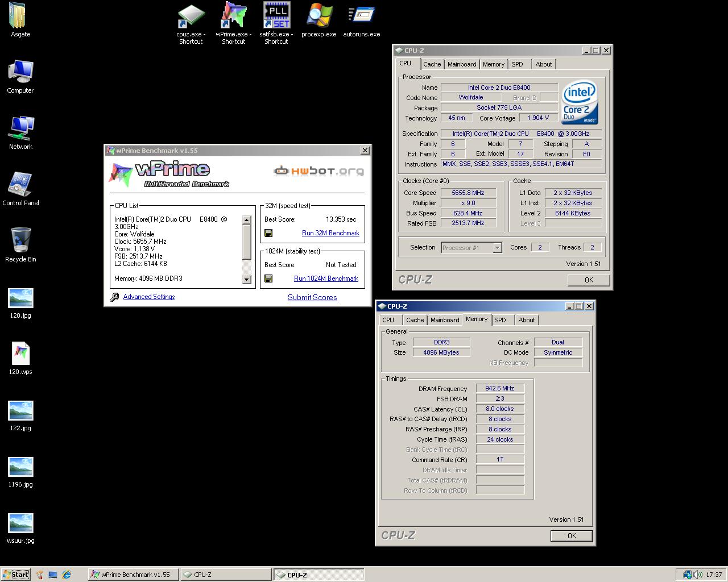Open the Computer desktop icon
The image size is (728, 582).
[x=20, y=76]
